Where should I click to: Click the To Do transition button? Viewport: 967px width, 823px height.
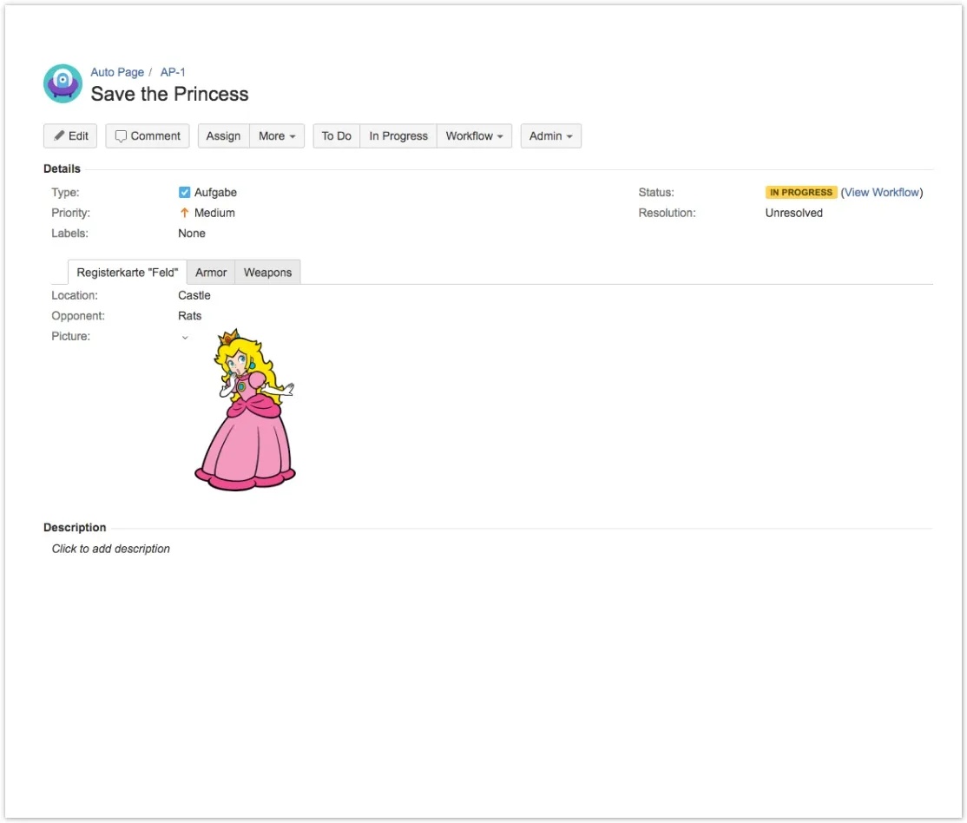(336, 136)
